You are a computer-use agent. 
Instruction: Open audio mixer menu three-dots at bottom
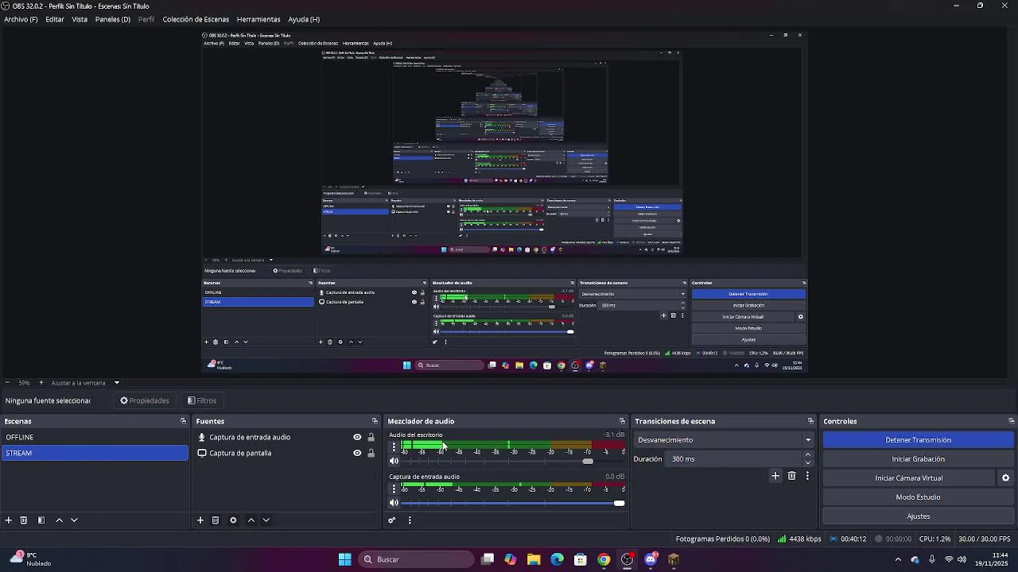410,520
